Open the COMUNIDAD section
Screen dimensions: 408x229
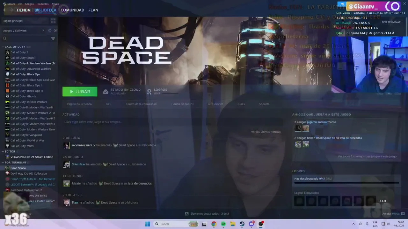[x=72, y=10]
